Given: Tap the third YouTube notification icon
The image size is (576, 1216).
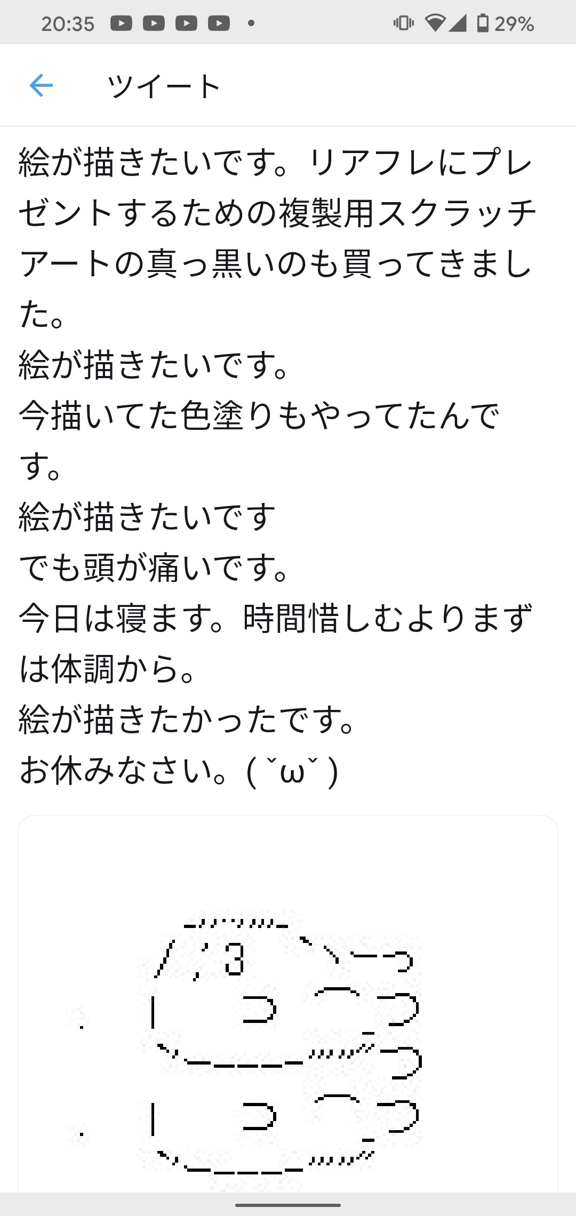Looking at the screenshot, I should click(186, 23).
